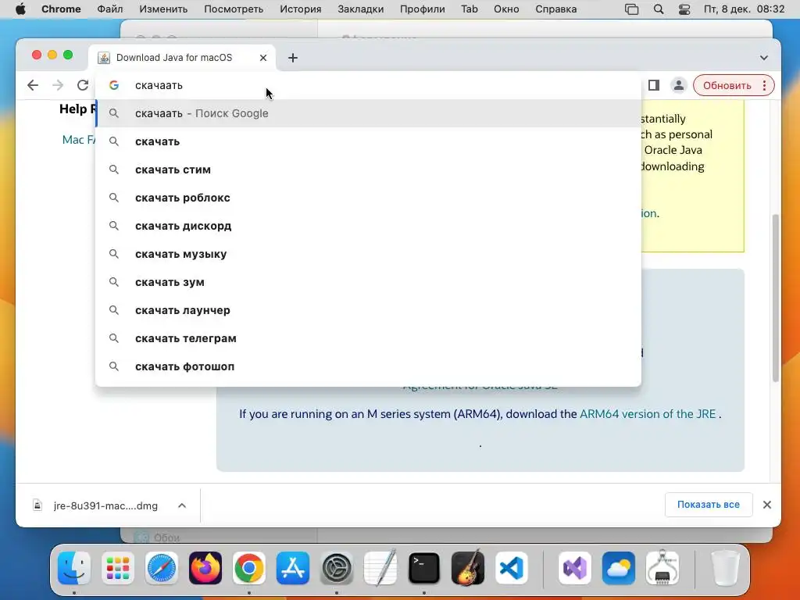Open the Справка menu
800x600 pixels.
556,9
